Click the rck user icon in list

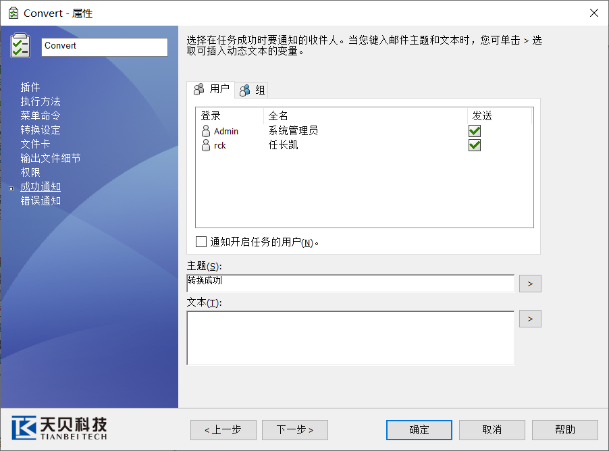click(x=206, y=145)
